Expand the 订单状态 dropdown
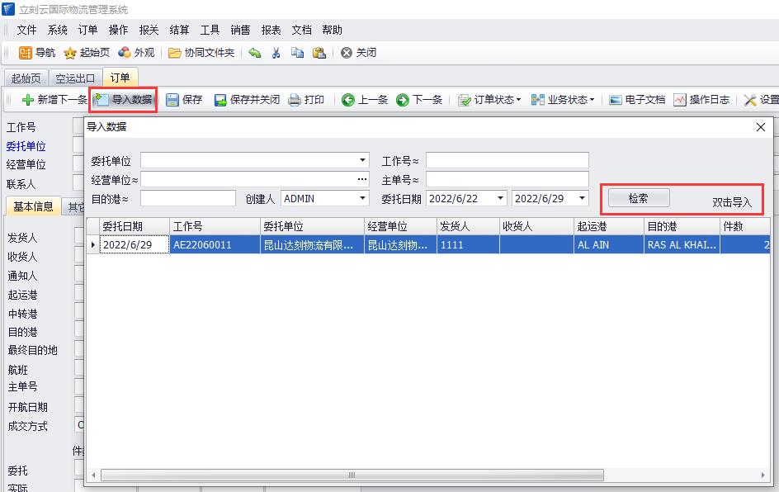Screen dimensions: 779x492 [490, 100]
